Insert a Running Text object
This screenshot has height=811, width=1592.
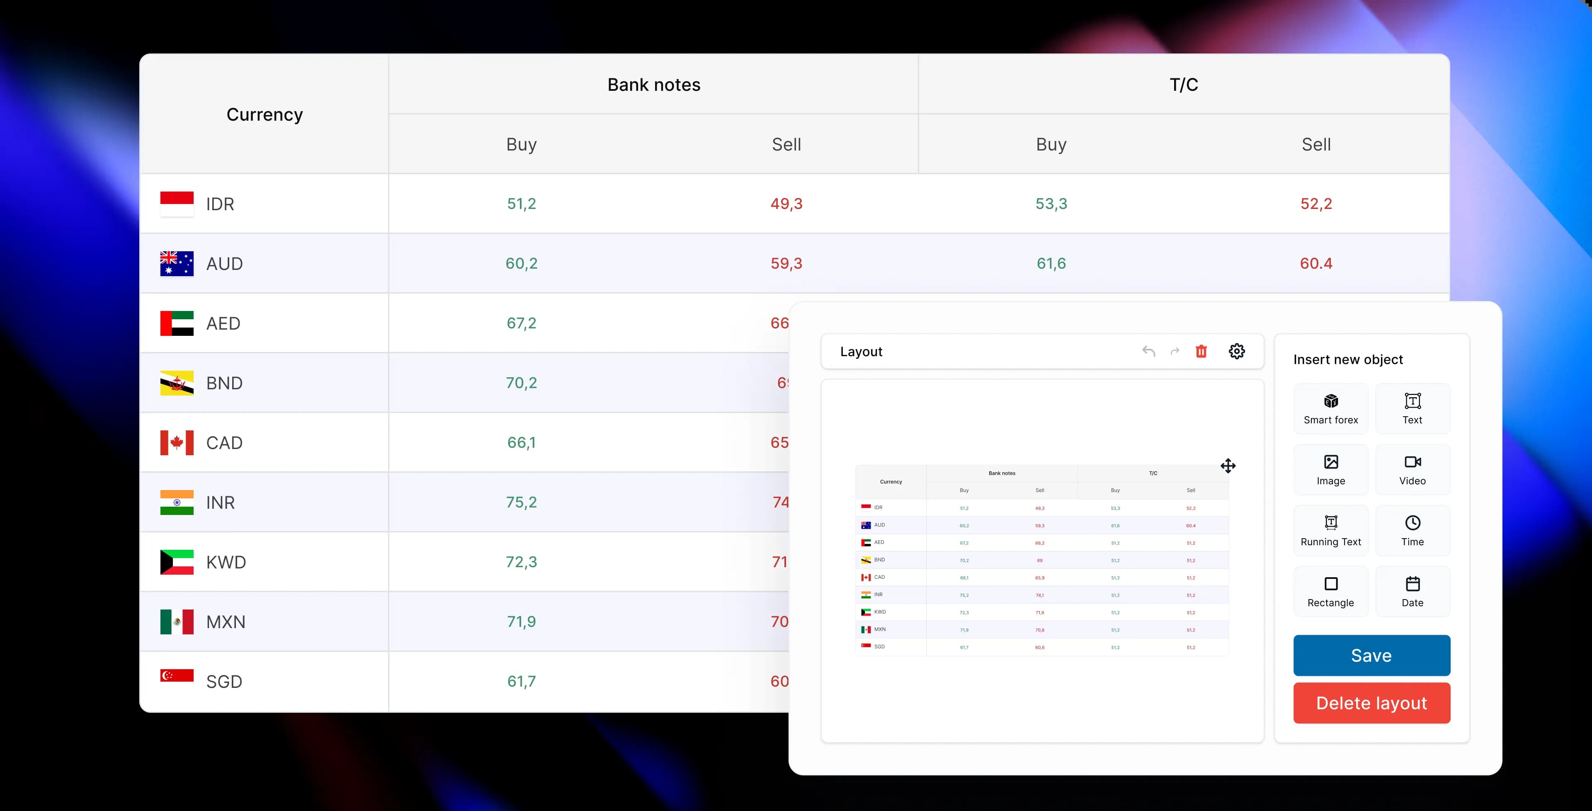pos(1330,531)
